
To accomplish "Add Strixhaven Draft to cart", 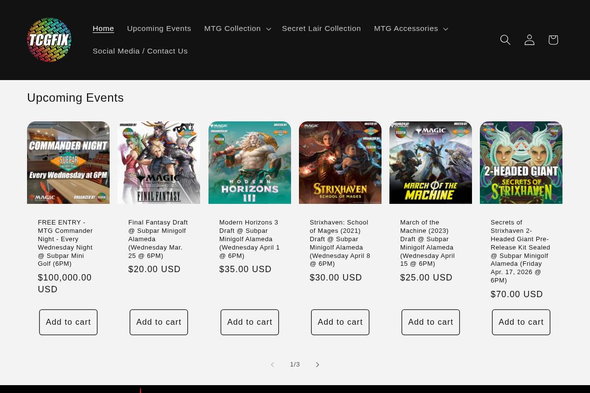I will point(340,322).
